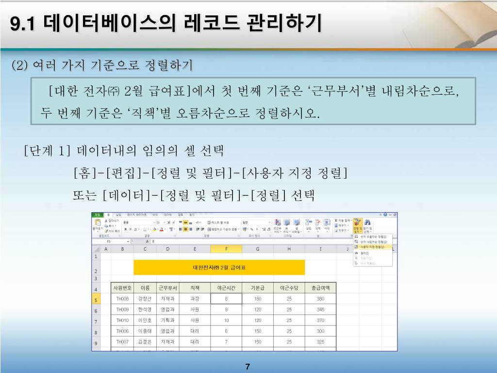
Task: Toggle Bold (가) formatting button
Action: pyautogui.click(x=126, y=229)
